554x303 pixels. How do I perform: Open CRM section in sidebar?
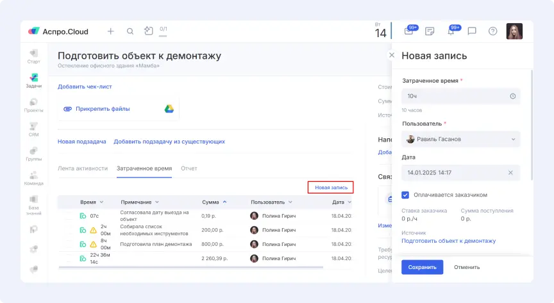34,129
